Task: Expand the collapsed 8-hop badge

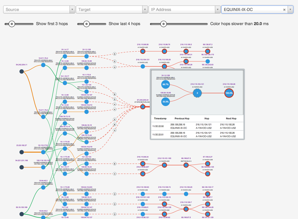Action: pyautogui.click(x=115, y=125)
